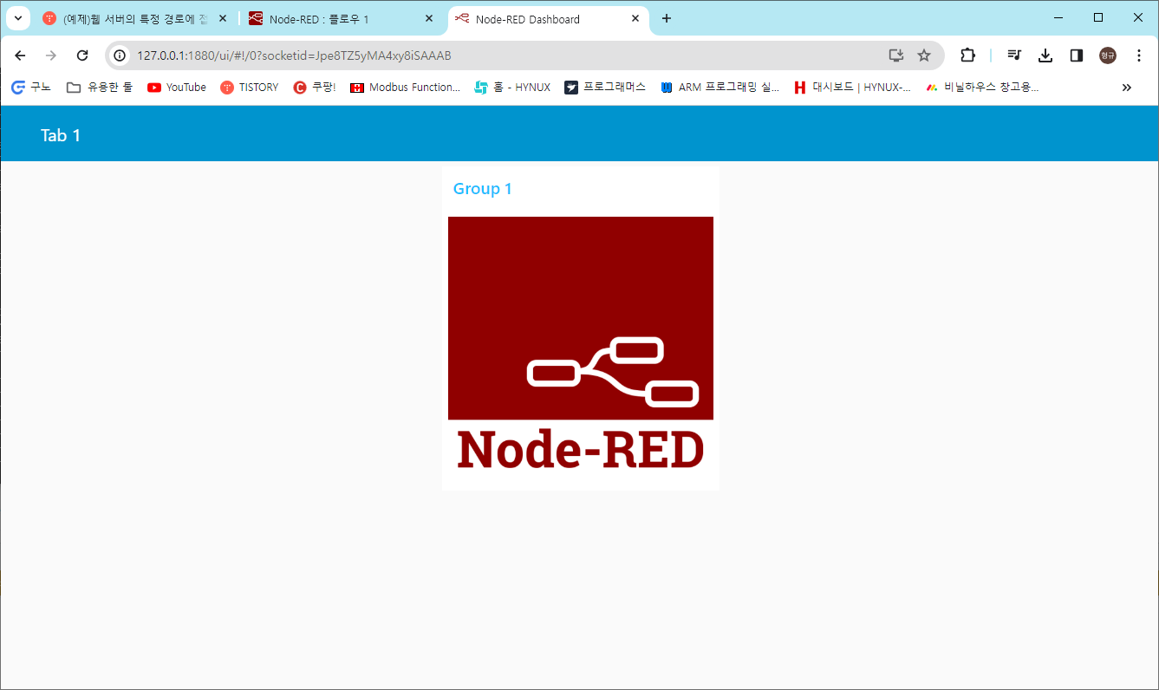Viewport: 1159px width, 690px height.
Task: Open the tab search dropdown arrow
Action: click(18, 18)
